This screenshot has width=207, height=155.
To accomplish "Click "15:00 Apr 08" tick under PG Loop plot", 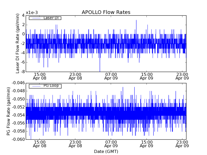I will (x=40, y=144).
